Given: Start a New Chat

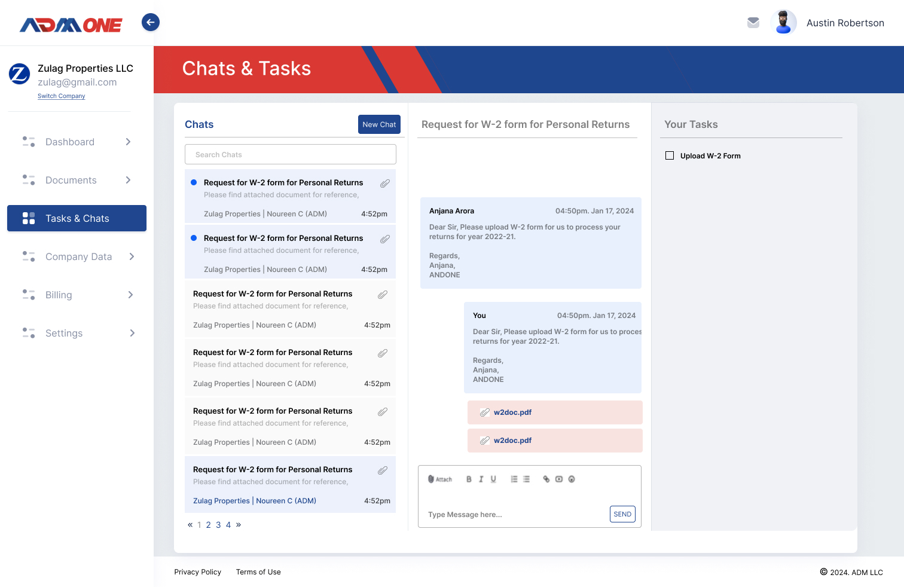Looking at the screenshot, I should pyautogui.click(x=379, y=125).
